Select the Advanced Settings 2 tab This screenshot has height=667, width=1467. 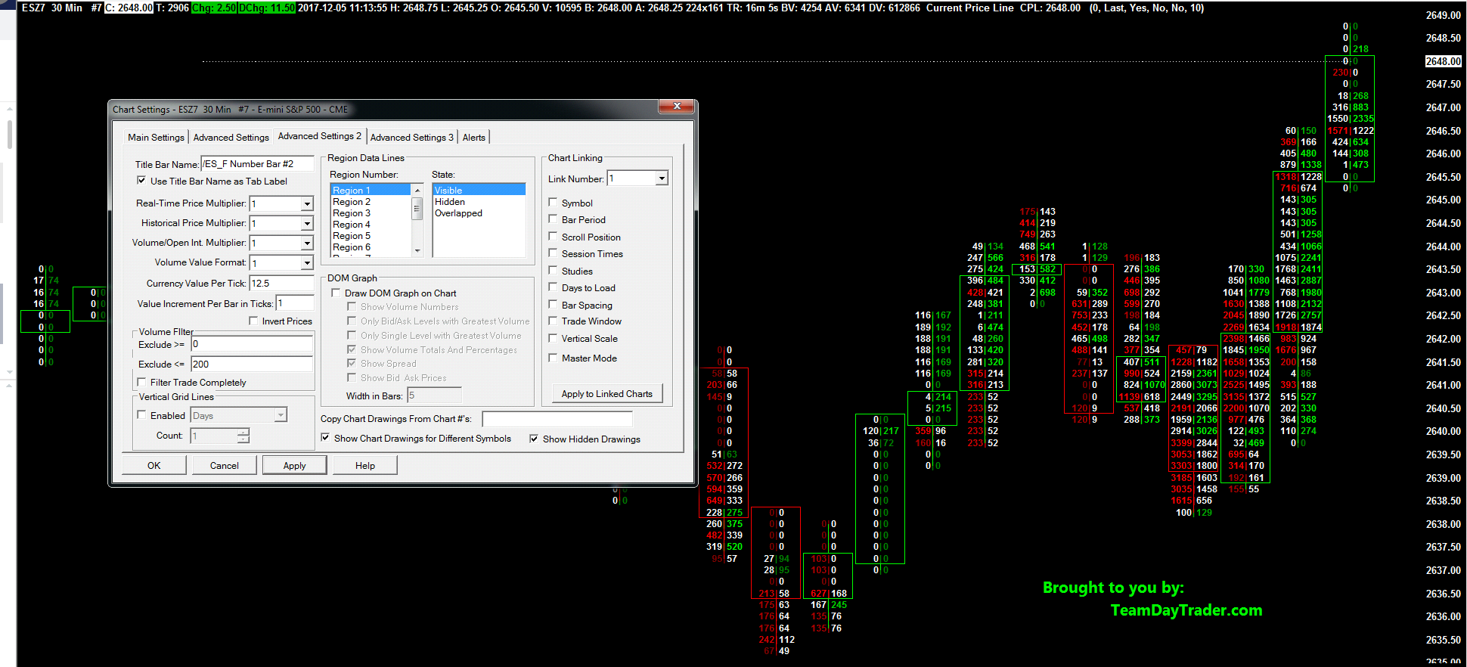pyautogui.click(x=319, y=136)
